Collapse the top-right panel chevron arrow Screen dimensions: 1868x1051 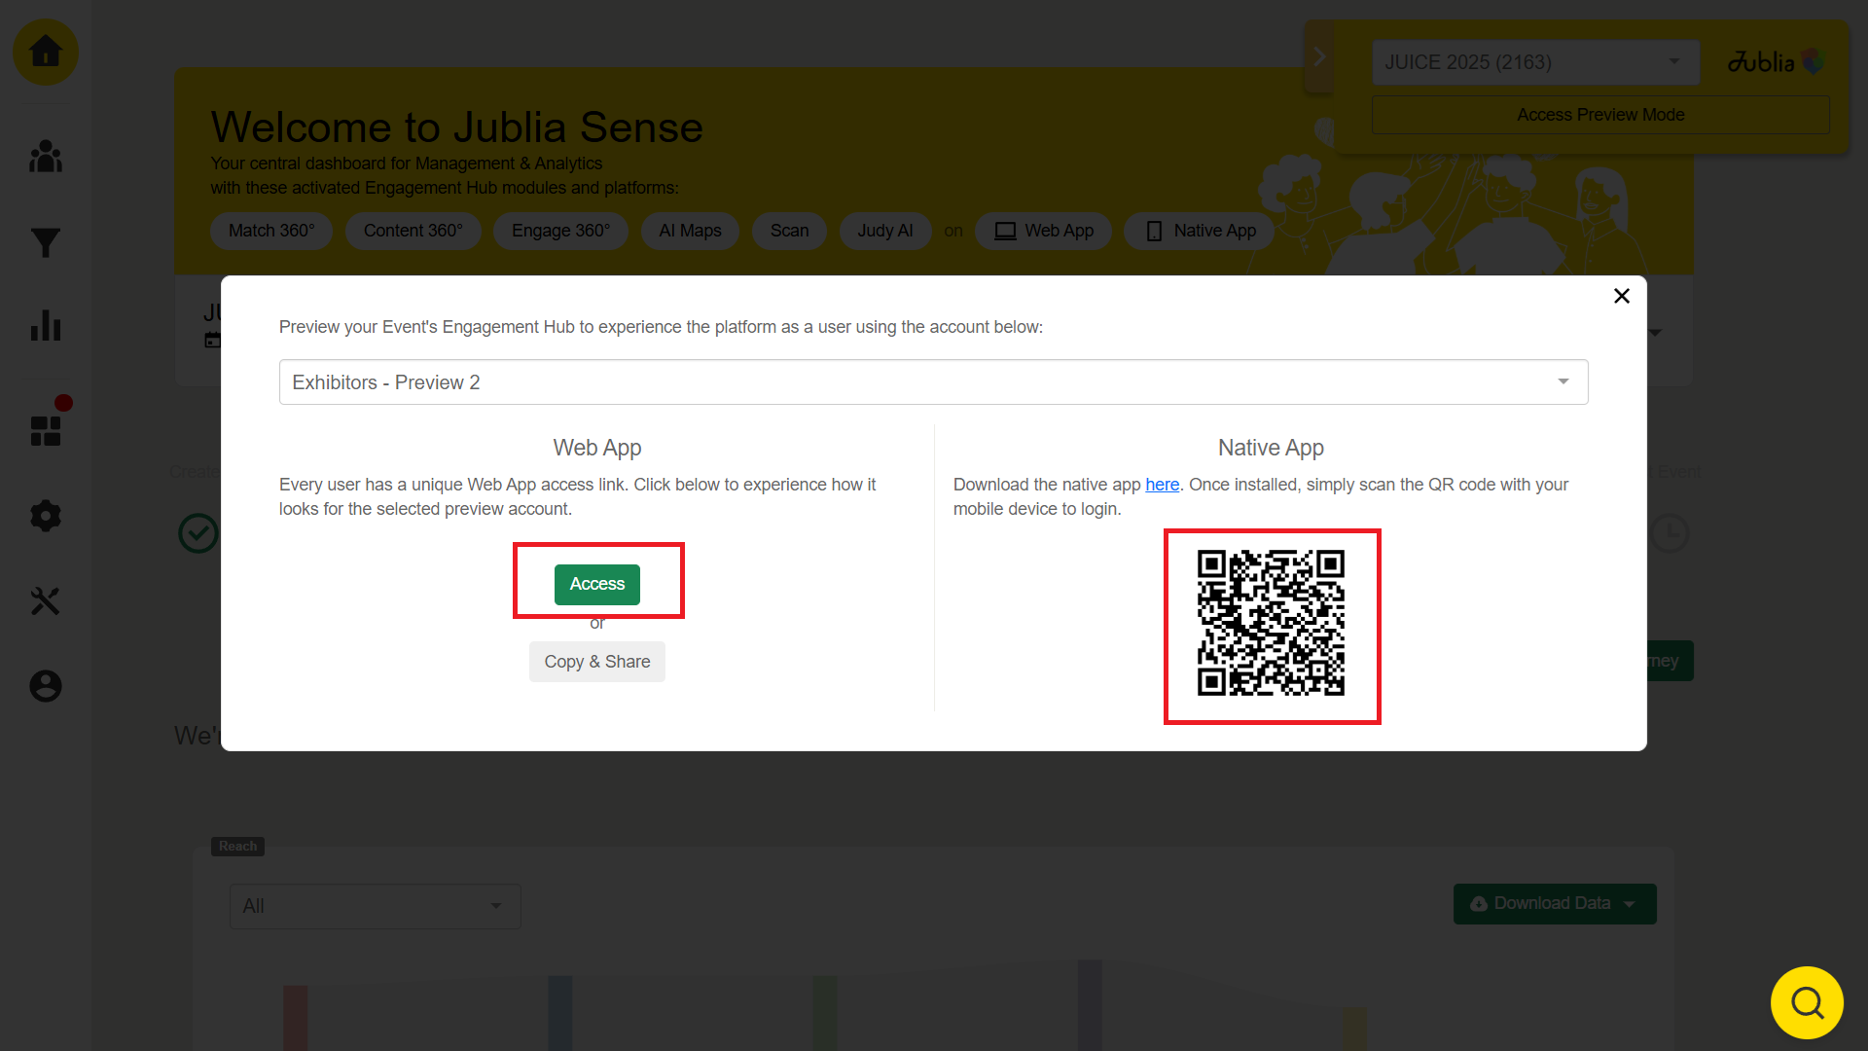click(1319, 56)
